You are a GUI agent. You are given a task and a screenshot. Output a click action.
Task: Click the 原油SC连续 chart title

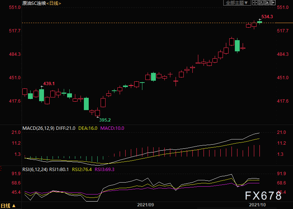pyautogui.click(x=34, y=3)
